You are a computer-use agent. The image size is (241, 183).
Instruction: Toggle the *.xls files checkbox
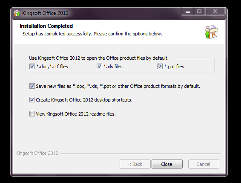(99, 67)
